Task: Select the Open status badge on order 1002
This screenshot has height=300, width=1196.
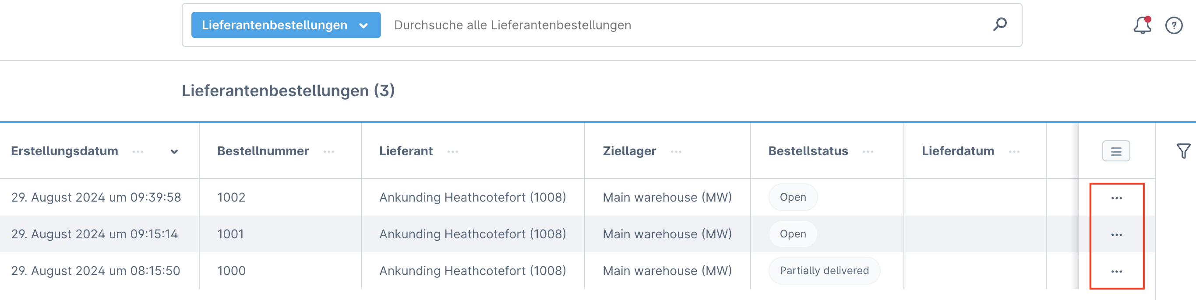Action: [793, 197]
